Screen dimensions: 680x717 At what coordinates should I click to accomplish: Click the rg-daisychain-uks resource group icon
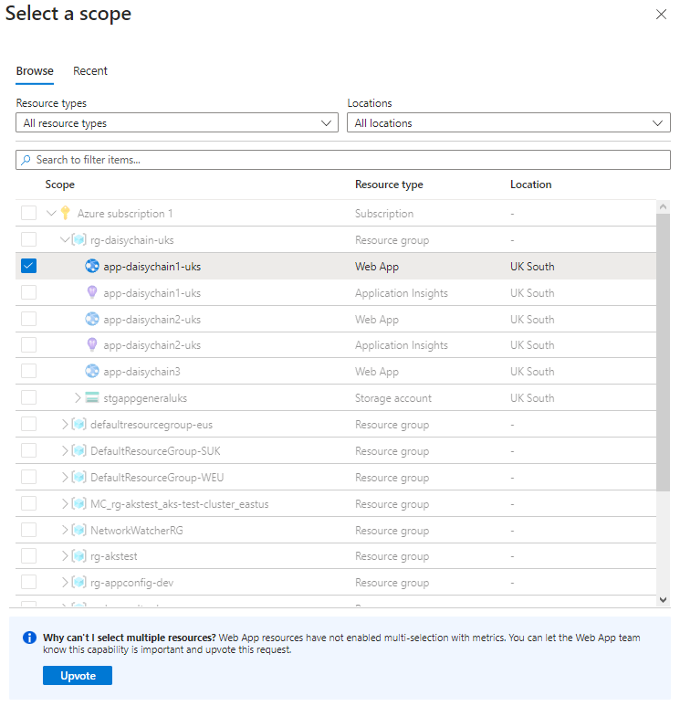(78, 239)
